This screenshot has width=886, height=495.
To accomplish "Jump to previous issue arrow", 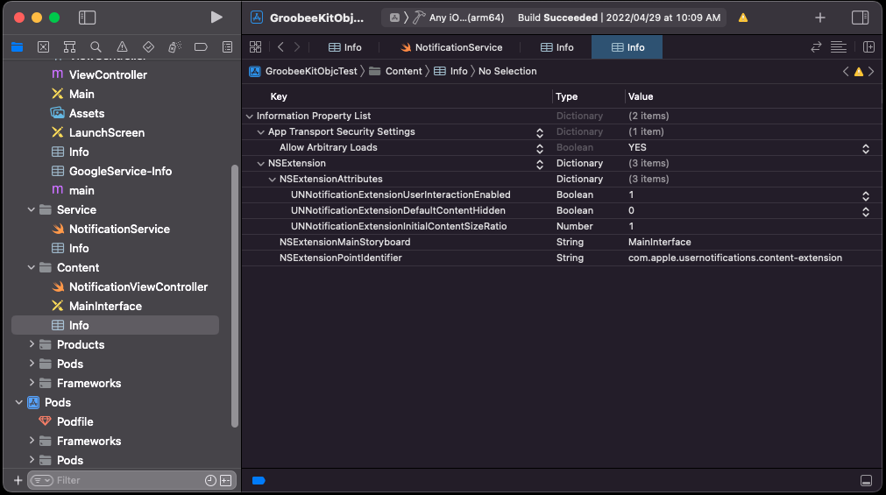I will tap(846, 71).
